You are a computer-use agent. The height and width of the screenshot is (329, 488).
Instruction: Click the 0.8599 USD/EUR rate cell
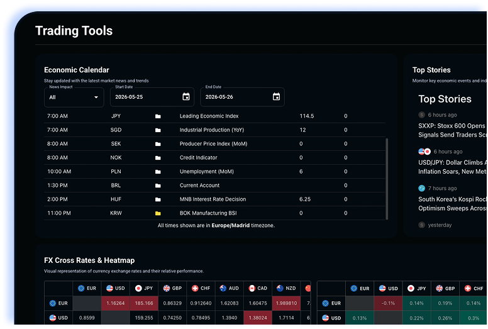click(87, 318)
